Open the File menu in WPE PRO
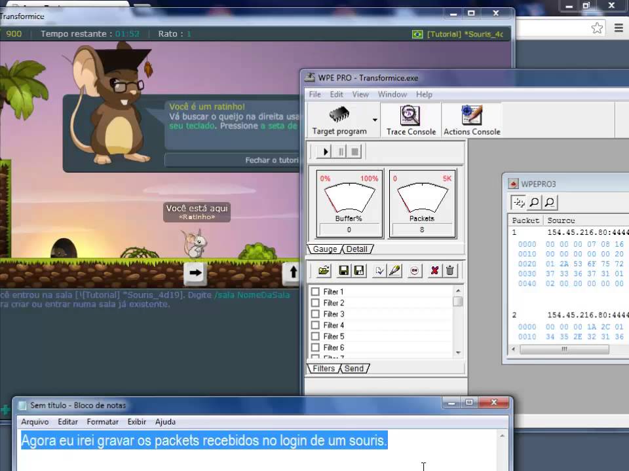This screenshot has height=471, width=629. (315, 94)
